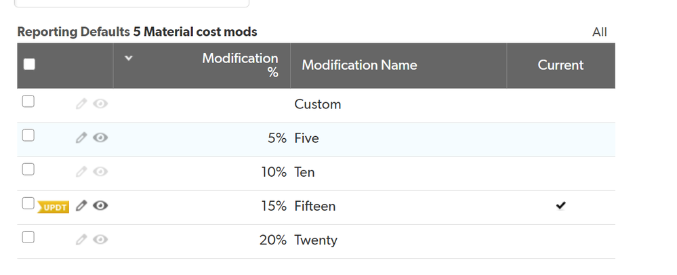View the Fifteen row via eye icon

100,206
